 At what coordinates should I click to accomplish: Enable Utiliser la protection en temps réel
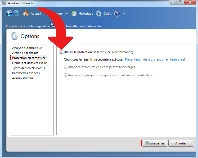pyautogui.click(x=61, y=52)
